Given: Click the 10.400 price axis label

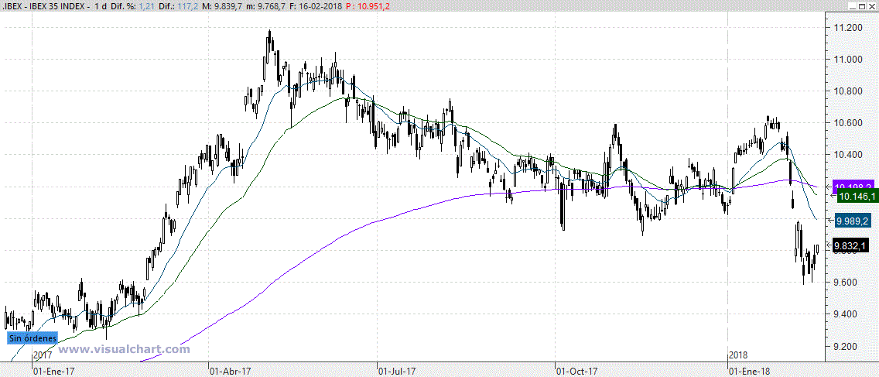Looking at the screenshot, I should pos(847,156).
